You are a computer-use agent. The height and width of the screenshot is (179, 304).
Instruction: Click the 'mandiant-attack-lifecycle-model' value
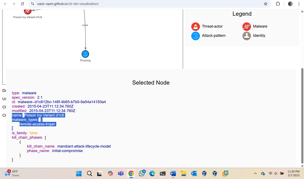[84, 146]
